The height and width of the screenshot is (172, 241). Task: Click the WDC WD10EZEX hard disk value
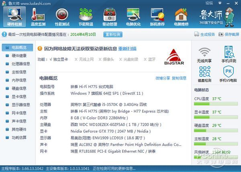(x=116, y=125)
